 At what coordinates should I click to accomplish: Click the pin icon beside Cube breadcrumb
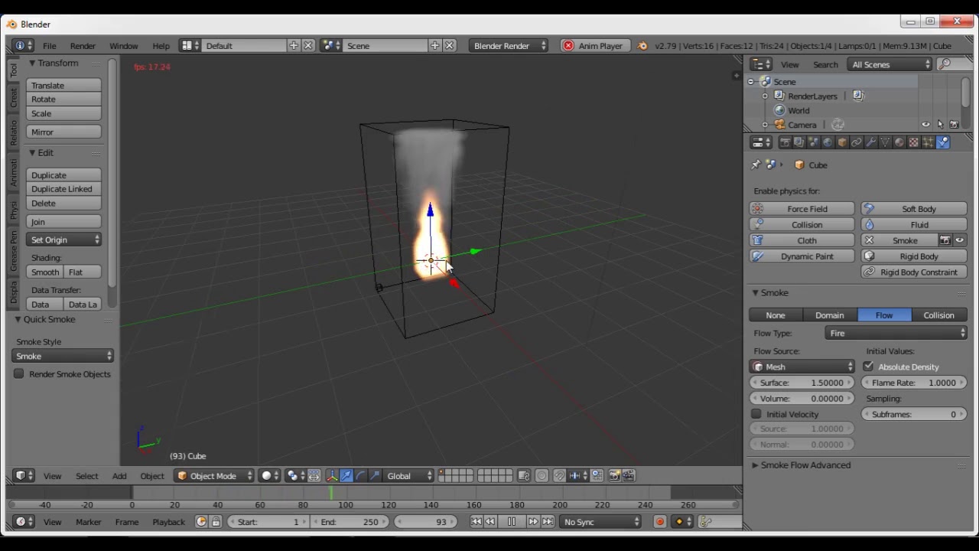click(756, 165)
